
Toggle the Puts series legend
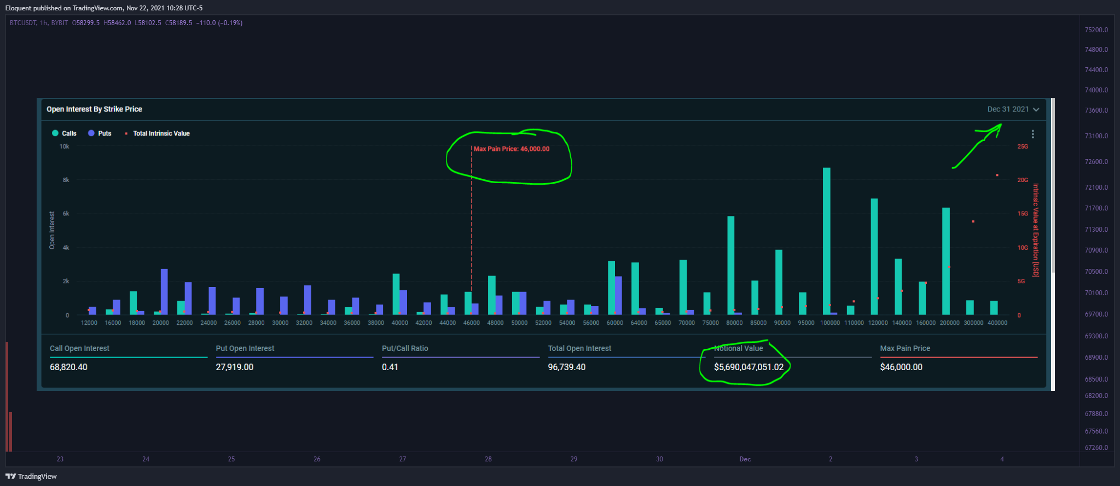point(100,133)
